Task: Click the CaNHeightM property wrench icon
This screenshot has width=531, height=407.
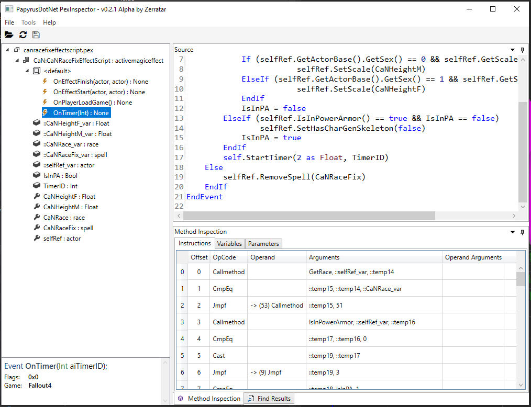Action: tap(37, 207)
